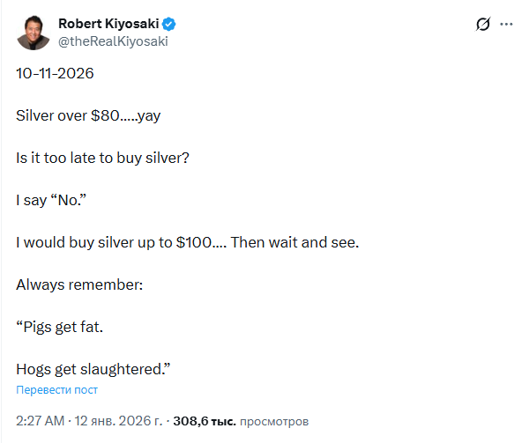Click the 'I say “No.”' line

pos(52,200)
